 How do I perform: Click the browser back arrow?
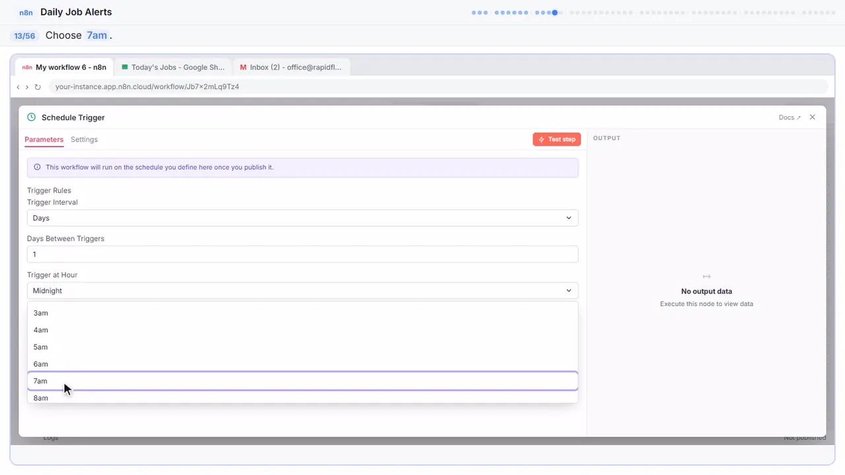click(x=18, y=86)
